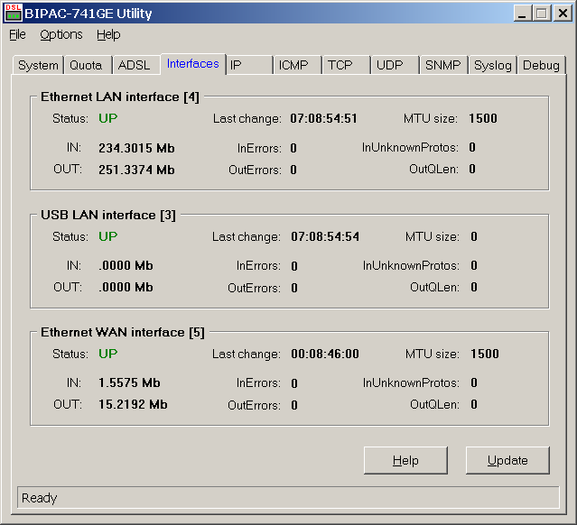This screenshot has width=577, height=525.
Task: Click USB LAN OutQLen label
Action: 434,287
